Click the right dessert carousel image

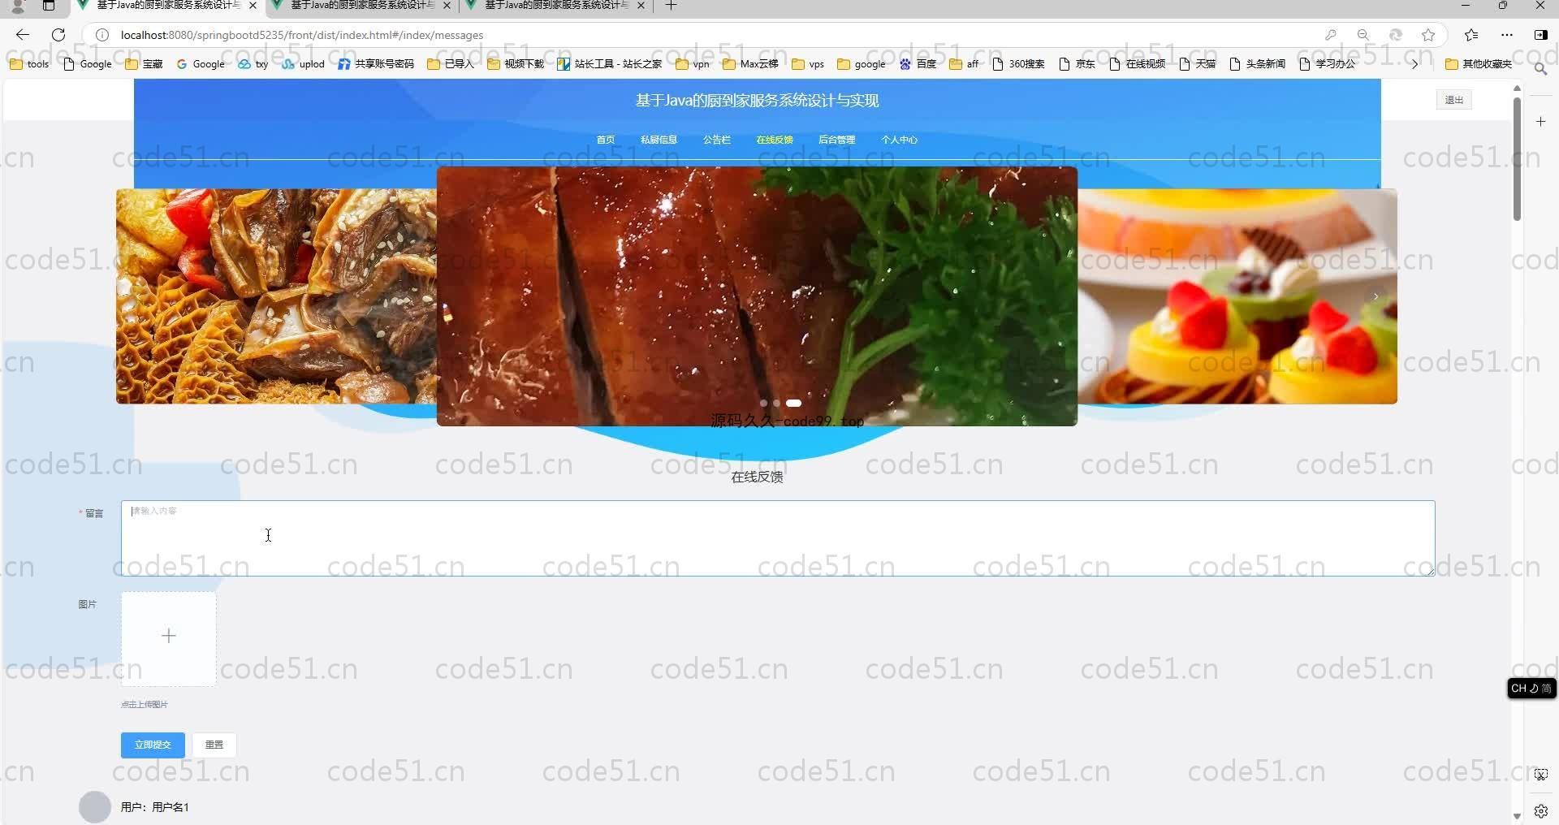click(x=1237, y=296)
